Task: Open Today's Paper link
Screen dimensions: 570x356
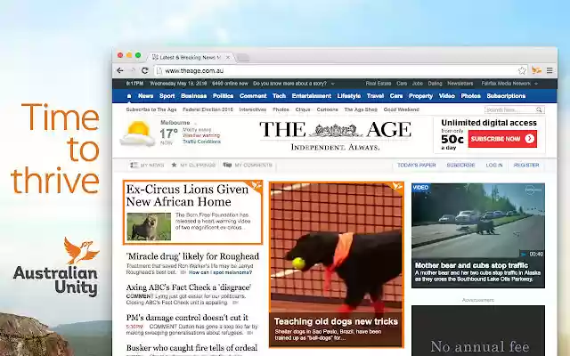Action: pos(417,165)
